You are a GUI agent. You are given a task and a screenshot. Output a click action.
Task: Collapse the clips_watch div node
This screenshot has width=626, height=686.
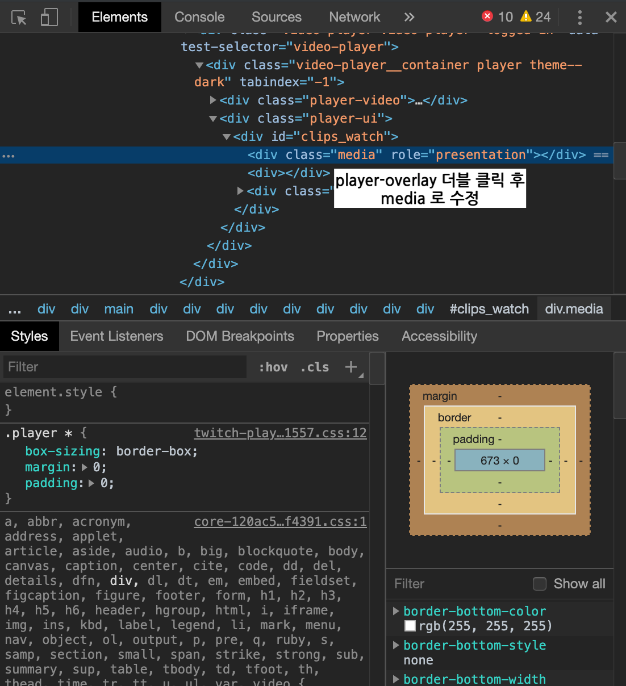tap(227, 137)
